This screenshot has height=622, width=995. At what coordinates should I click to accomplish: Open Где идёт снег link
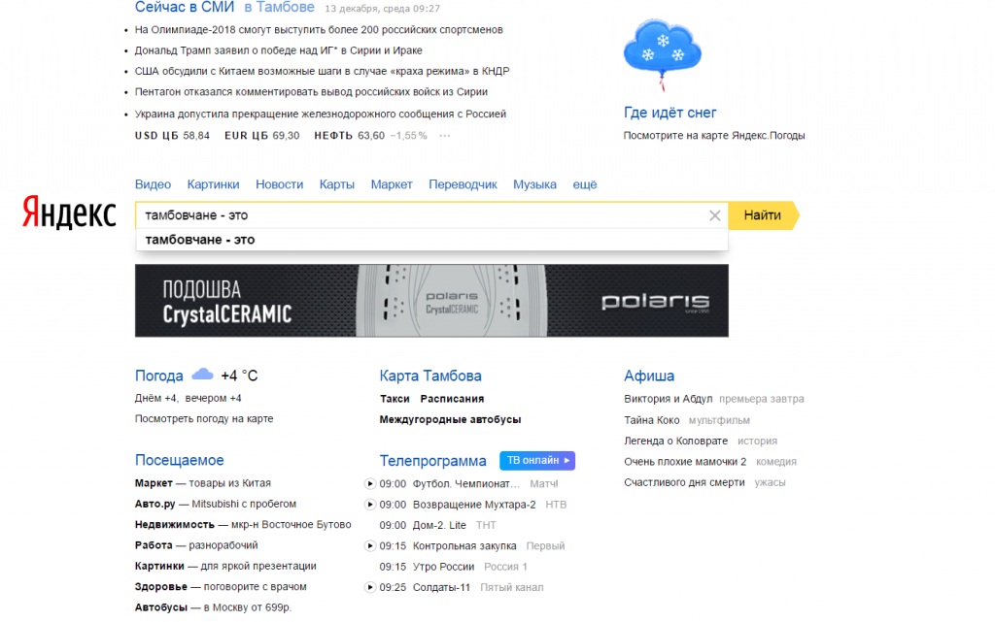tap(670, 113)
